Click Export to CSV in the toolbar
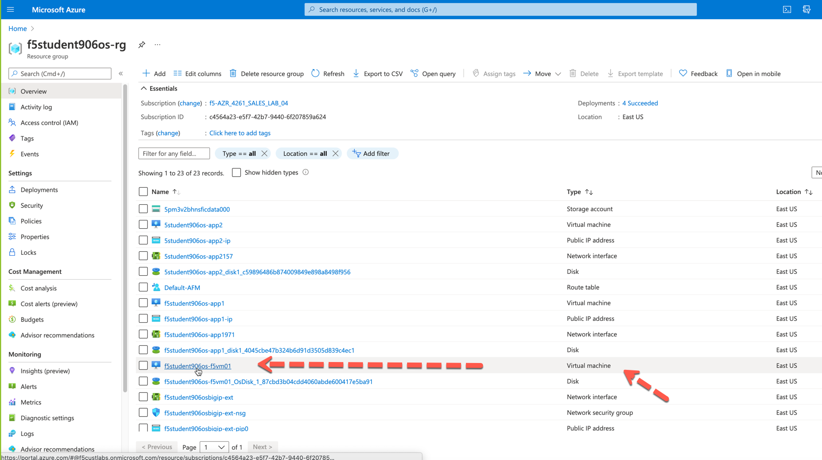The image size is (822, 460). (378, 73)
